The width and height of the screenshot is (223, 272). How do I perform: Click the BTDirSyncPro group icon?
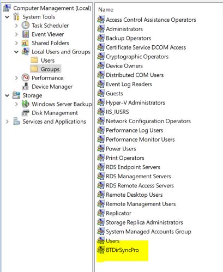(x=101, y=250)
